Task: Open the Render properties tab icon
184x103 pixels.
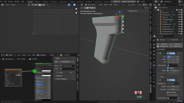Action: 154,44
